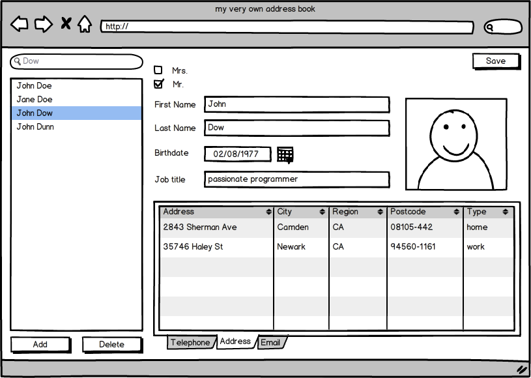Enable the Mrs. checkbox

click(158, 70)
